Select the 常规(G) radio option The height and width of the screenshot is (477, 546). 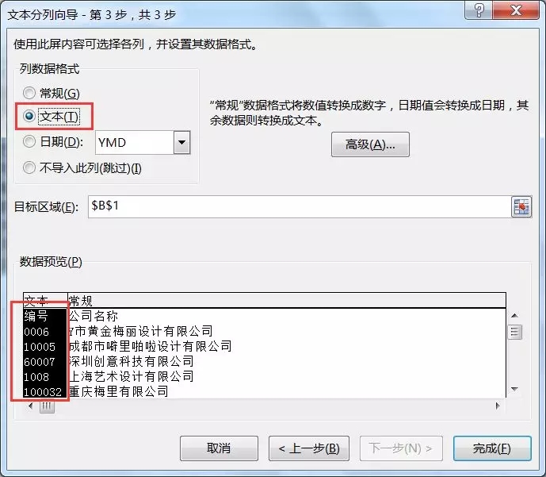[29, 93]
